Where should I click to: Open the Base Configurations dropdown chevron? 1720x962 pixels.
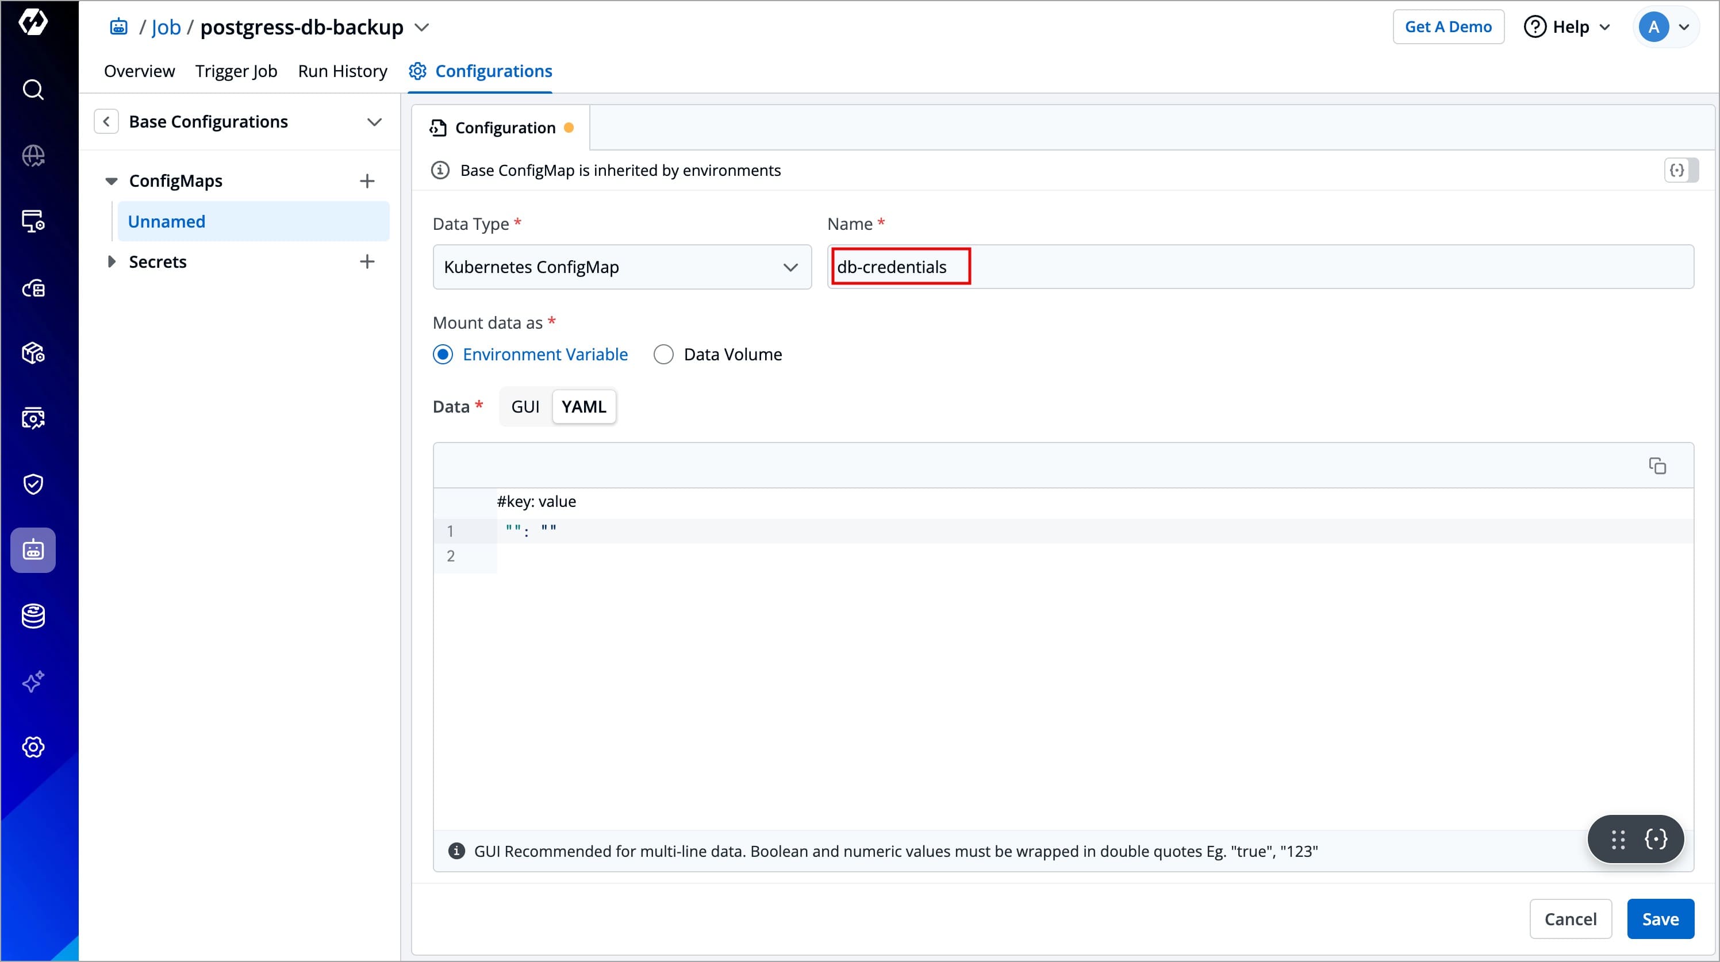click(374, 122)
